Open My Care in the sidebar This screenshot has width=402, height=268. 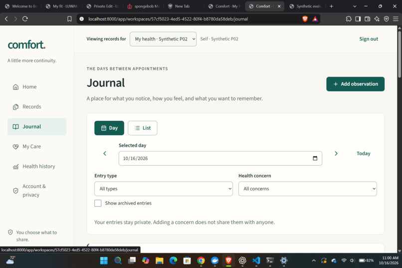(x=37, y=146)
